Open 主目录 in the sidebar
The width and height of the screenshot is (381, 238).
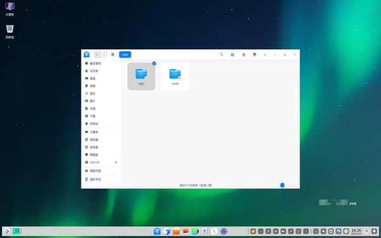point(102,71)
